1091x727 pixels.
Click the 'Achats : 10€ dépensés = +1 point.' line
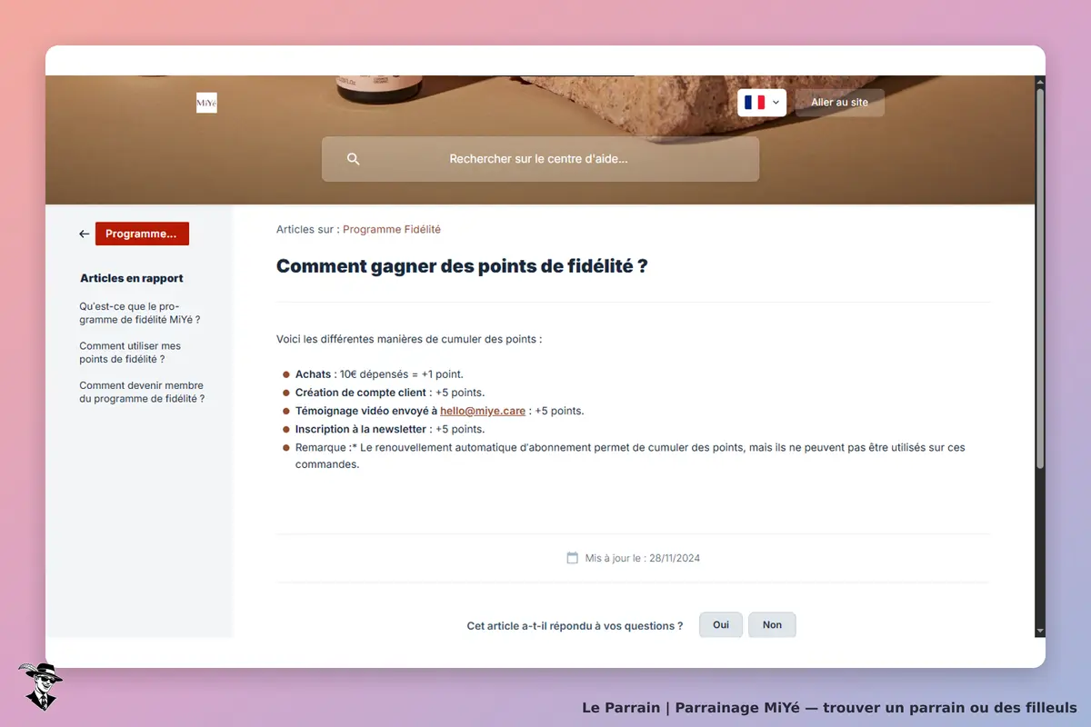point(379,374)
